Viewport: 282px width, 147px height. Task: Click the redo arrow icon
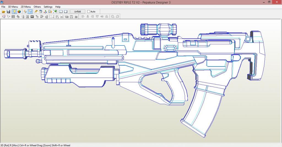[x=47, y=17]
